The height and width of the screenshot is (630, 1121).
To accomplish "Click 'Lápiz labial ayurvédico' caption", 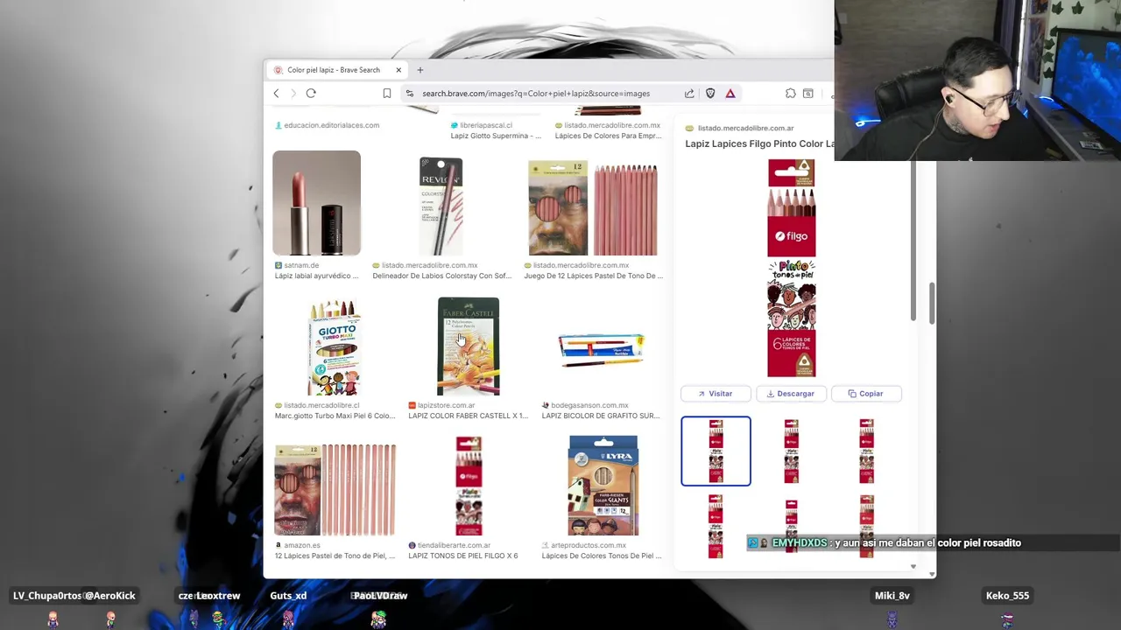I will pos(316,276).
